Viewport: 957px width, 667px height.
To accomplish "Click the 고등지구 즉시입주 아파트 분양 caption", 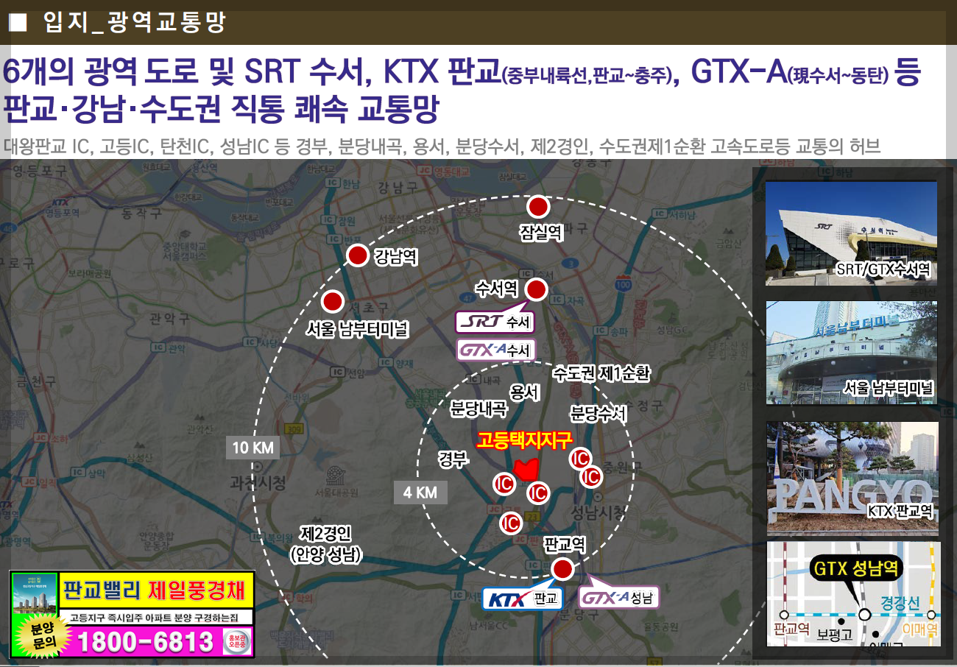I will click(x=155, y=617).
